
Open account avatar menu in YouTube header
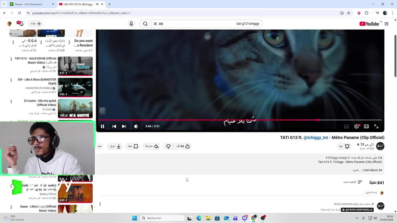point(9,24)
